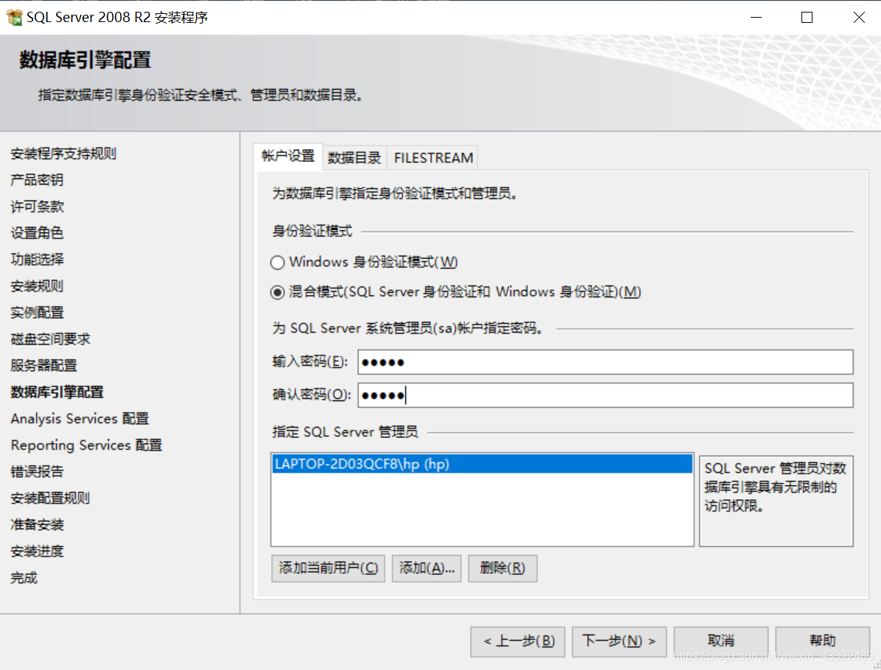Click 安装规则 step in sidebar

[37, 286]
